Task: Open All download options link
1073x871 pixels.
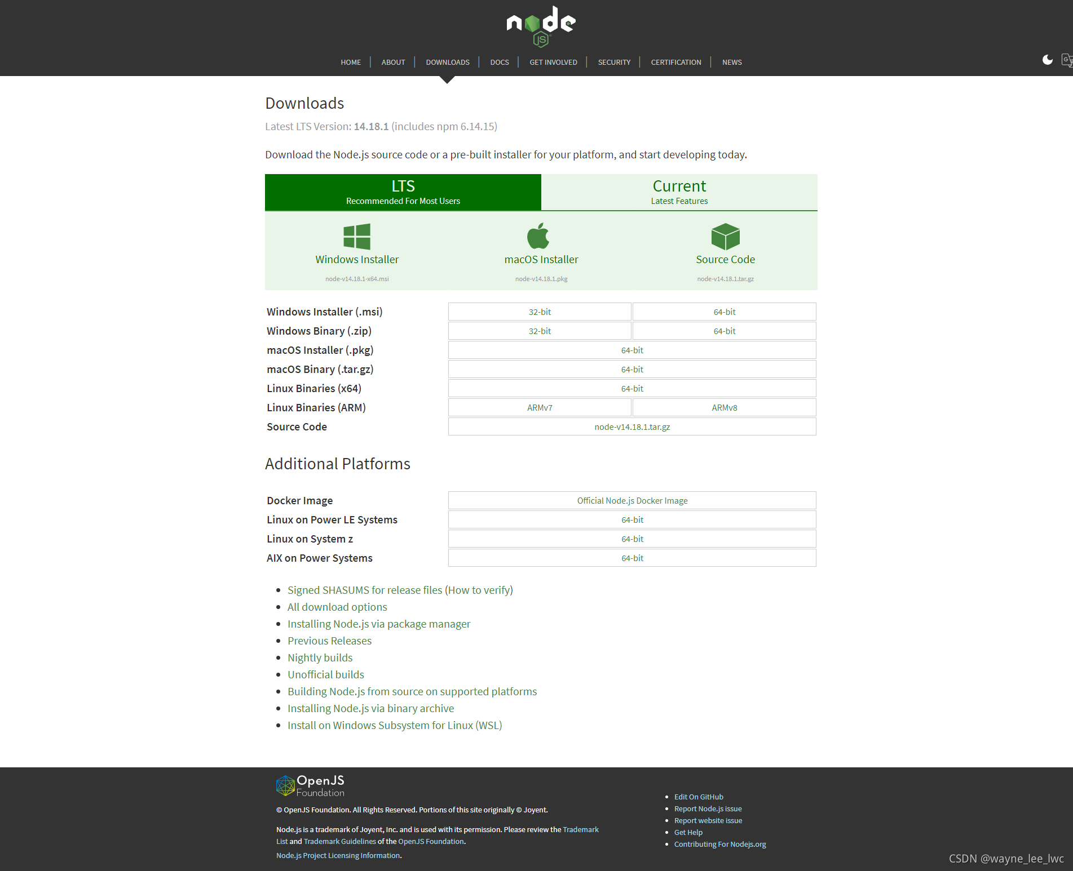Action: (x=337, y=607)
